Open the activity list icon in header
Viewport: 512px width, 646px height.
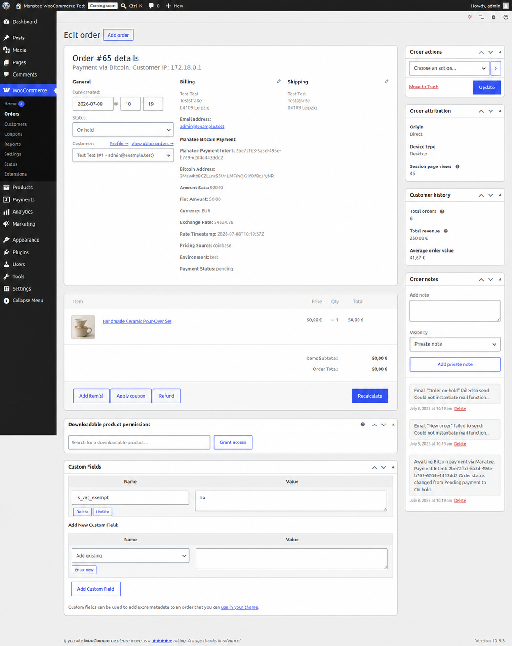(481, 17)
